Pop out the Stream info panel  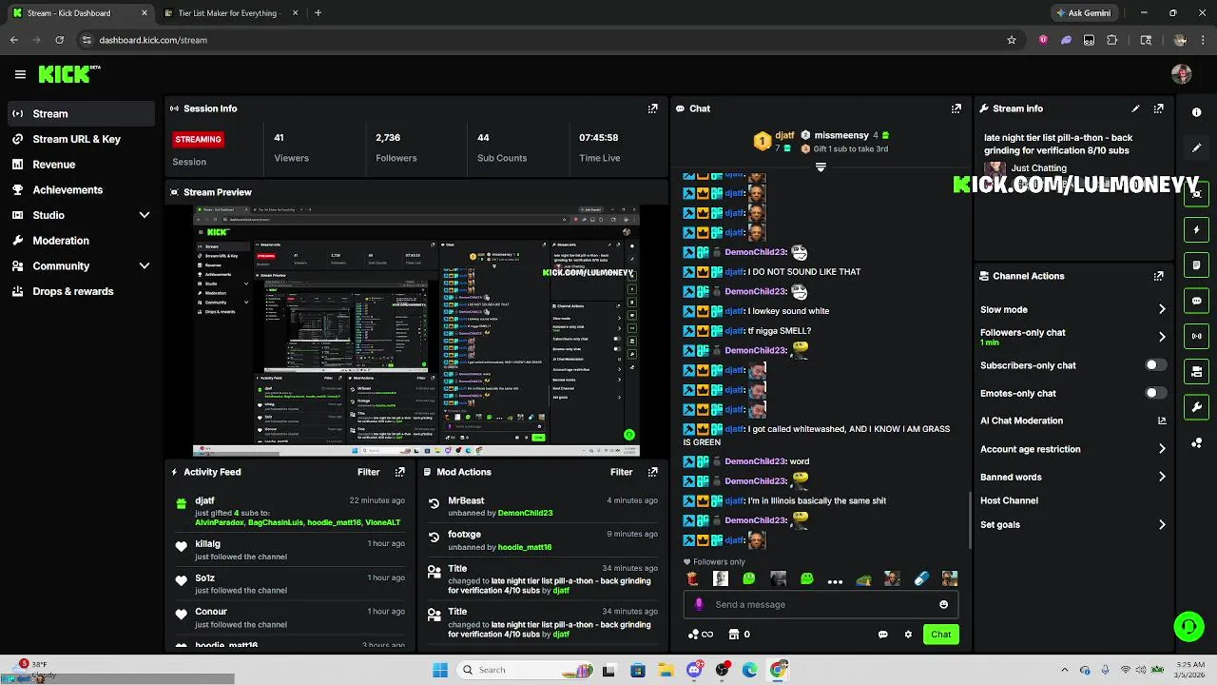[1158, 108]
